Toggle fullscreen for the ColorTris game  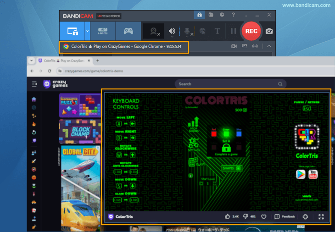pyautogui.click(x=321, y=216)
